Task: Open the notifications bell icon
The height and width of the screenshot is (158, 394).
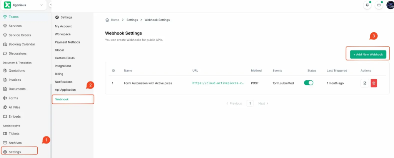Action: click(x=367, y=5)
